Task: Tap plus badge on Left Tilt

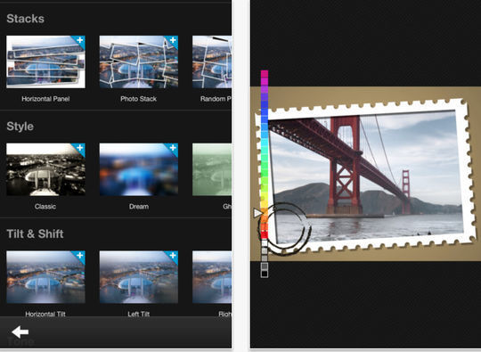Action: point(173,256)
